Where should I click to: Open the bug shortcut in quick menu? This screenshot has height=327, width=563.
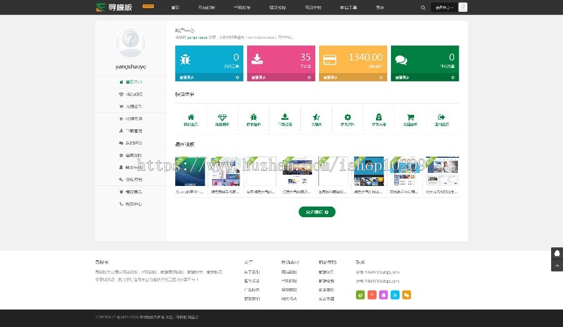point(253,120)
